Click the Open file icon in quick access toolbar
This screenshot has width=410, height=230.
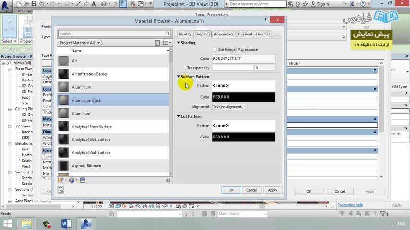pyautogui.click(x=26, y=4)
